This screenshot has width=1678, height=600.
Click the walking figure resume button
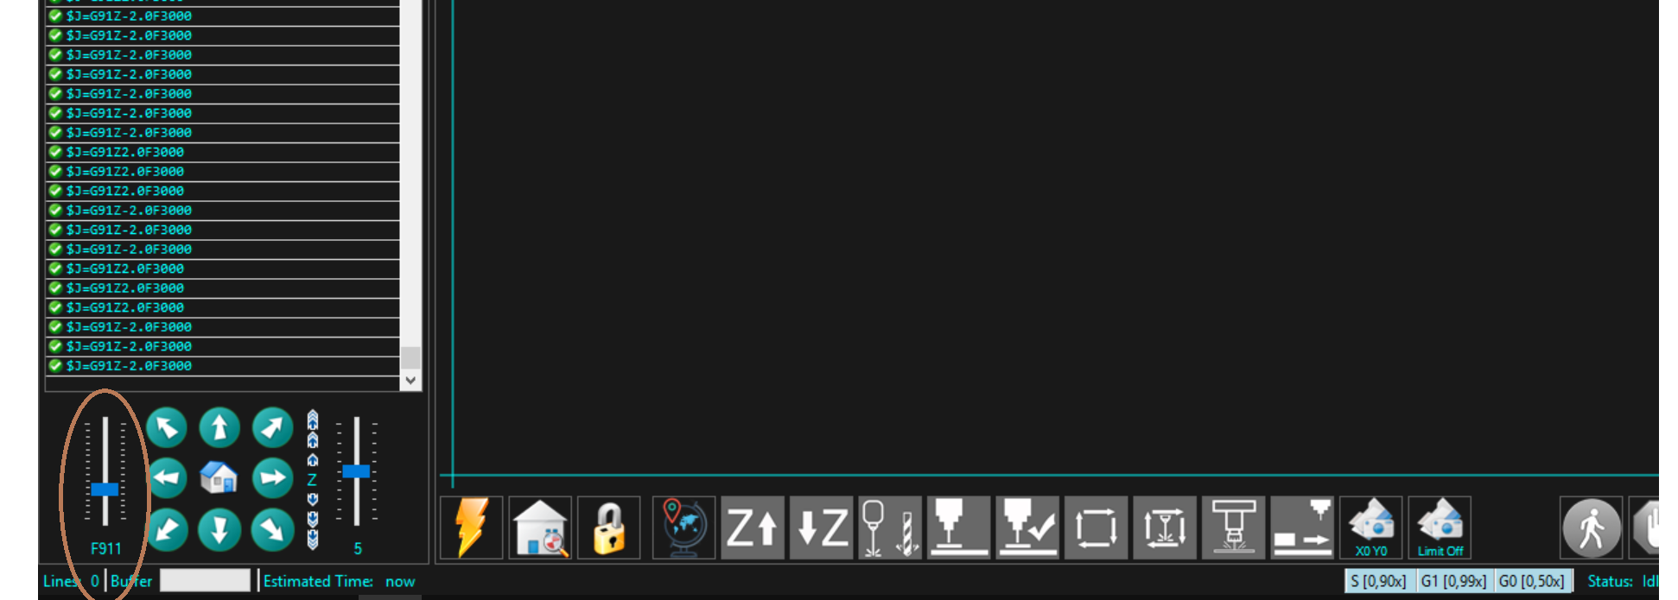[x=1592, y=527]
